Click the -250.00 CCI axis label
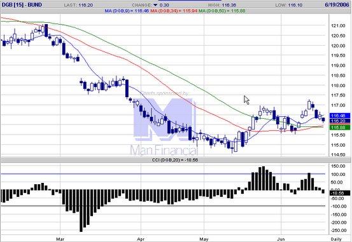Viewport: 352px width, 242px height. [338, 231]
